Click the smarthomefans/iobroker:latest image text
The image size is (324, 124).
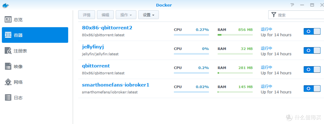click(110, 92)
